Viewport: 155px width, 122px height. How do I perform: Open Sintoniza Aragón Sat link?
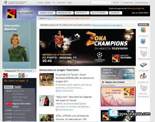[x=136, y=8]
